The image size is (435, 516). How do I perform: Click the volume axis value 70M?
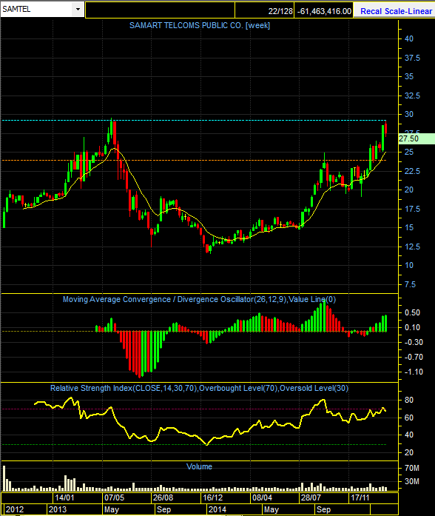(411, 468)
